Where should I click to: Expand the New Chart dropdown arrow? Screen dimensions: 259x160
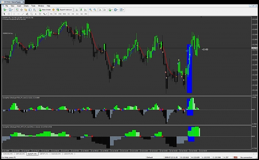pyautogui.click(x=7, y=10)
